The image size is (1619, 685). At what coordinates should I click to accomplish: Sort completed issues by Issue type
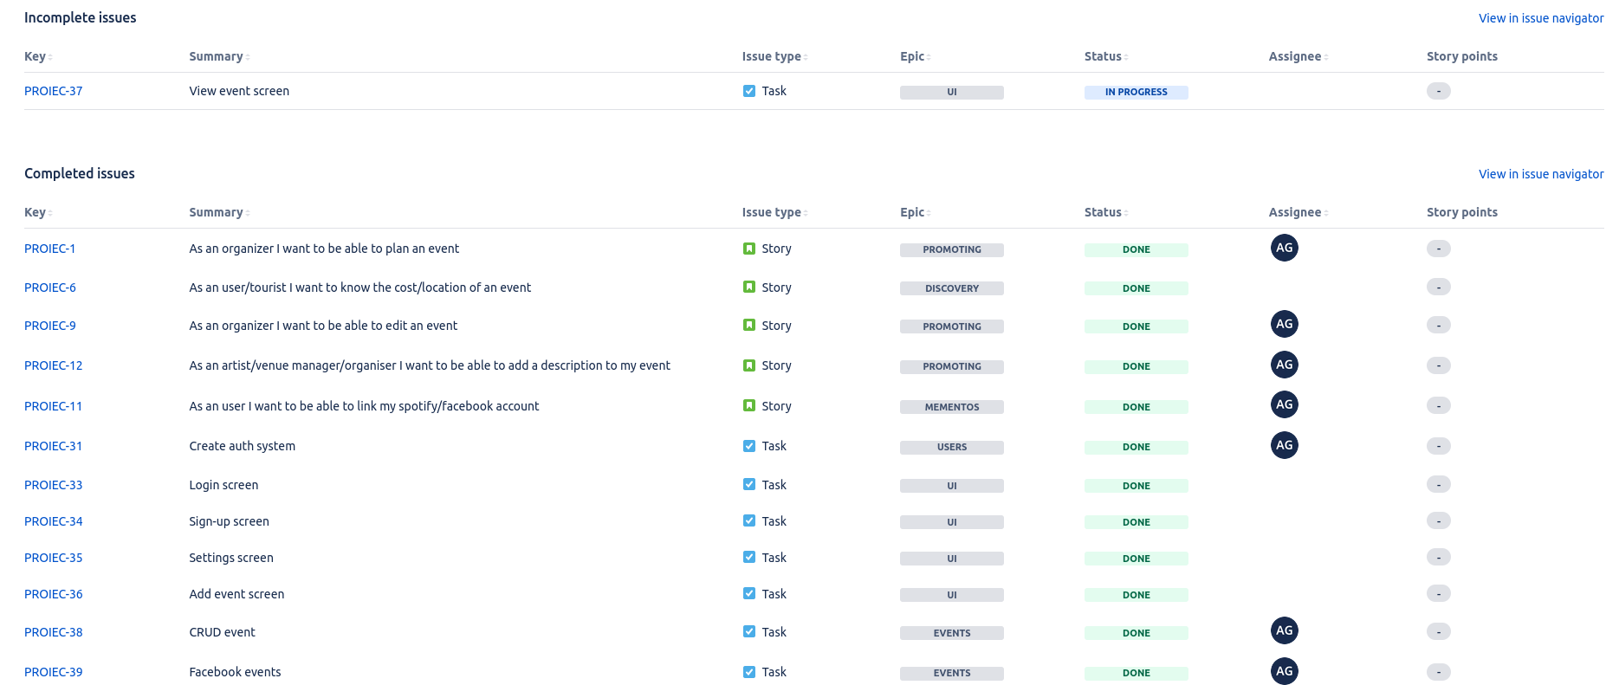click(774, 212)
